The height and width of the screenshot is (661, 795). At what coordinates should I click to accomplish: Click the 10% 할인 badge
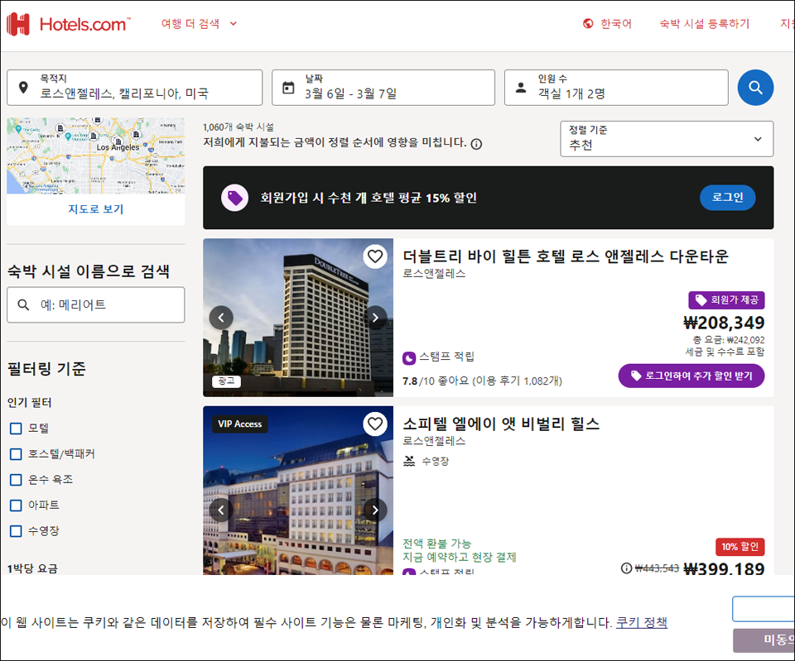tap(740, 547)
